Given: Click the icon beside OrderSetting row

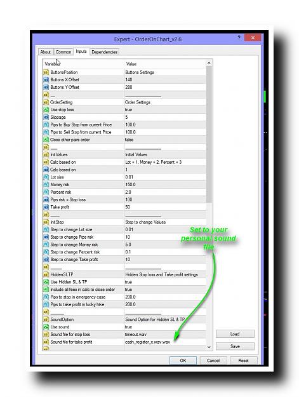Looking at the screenshot, I should pos(46,102).
